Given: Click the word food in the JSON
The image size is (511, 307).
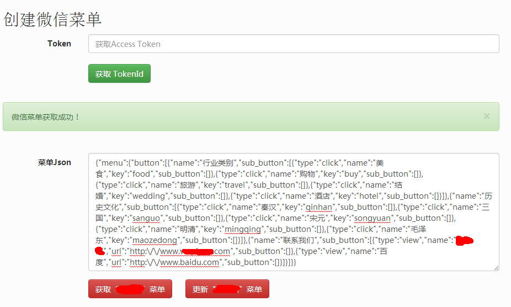Looking at the screenshot, I should click(x=141, y=174).
